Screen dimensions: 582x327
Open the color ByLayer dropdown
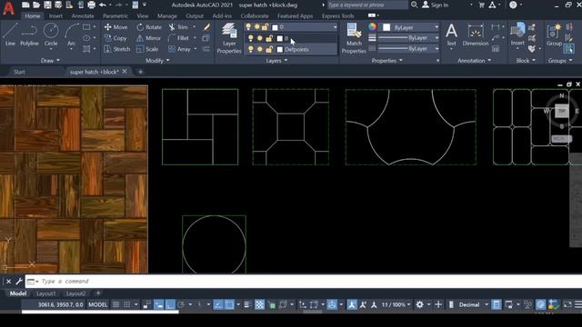(x=410, y=27)
